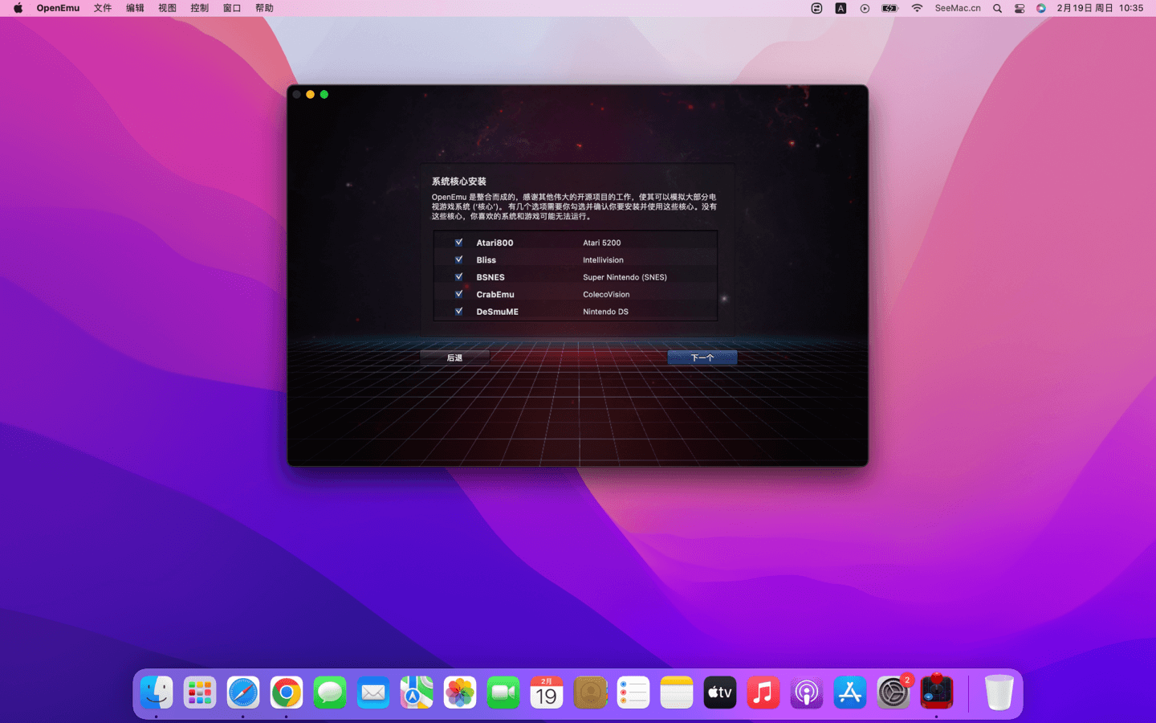This screenshot has width=1156, height=723.
Task: Open Notes from the Dock
Action: tap(677, 692)
